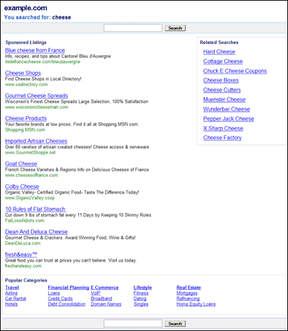Open the fresh&easy listing link
This screenshot has height=331, width=288.
point(21,254)
